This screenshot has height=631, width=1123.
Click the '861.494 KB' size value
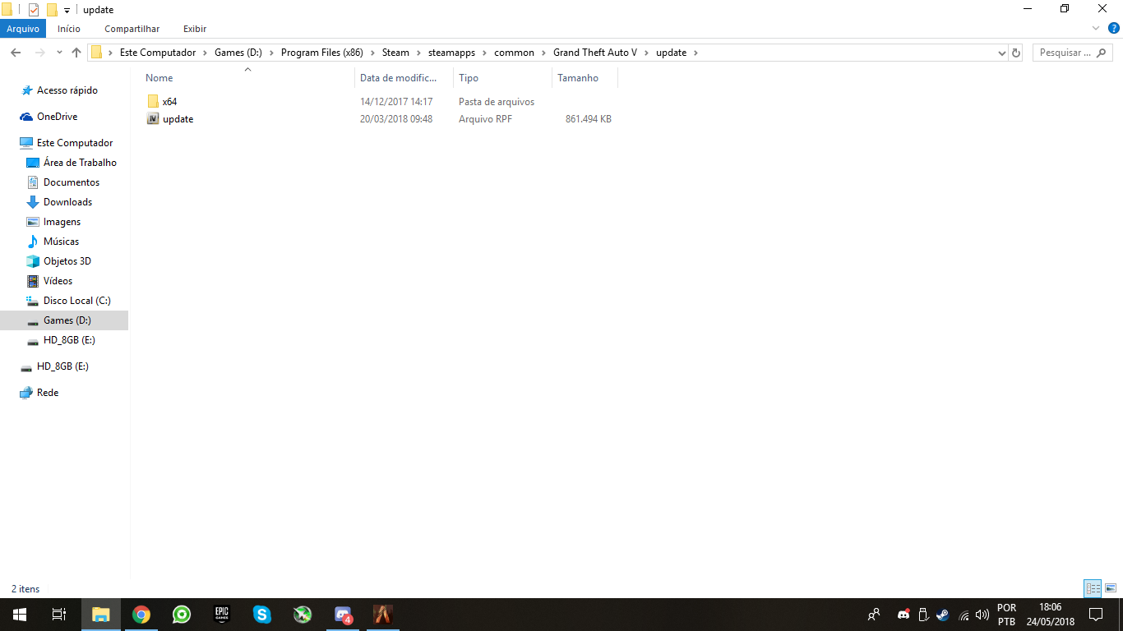pos(589,119)
